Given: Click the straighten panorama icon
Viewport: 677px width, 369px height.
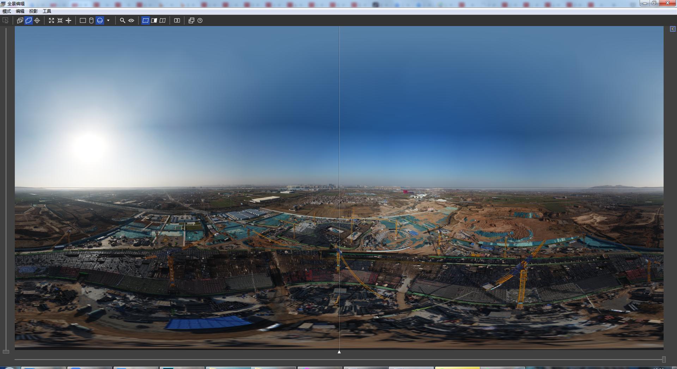Looking at the screenshot, I should pyautogui.click(x=69, y=20).
